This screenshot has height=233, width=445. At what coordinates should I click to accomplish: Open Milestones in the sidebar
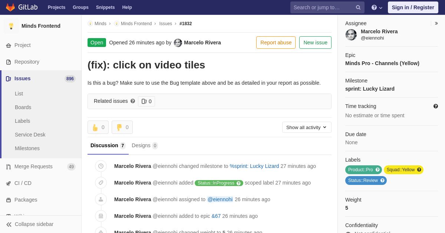coord(27,148)
